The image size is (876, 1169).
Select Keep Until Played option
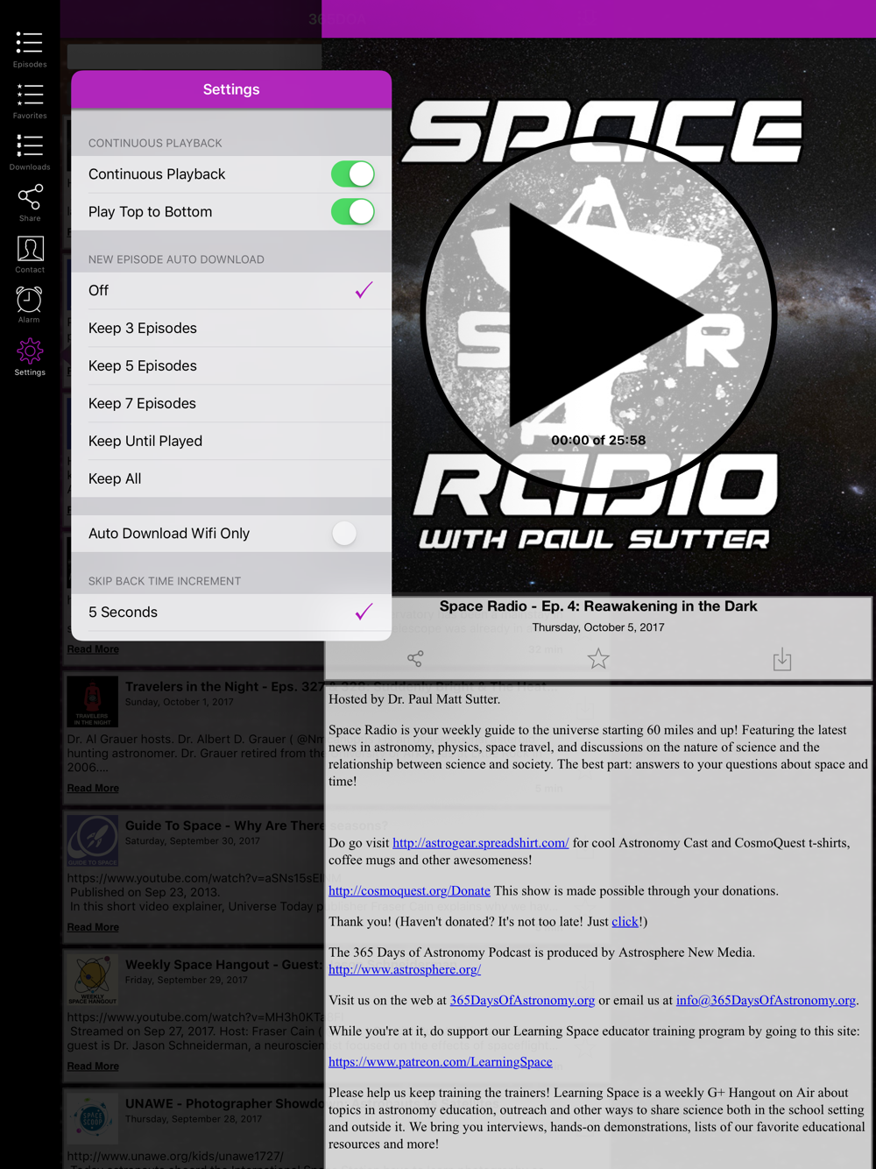231,442
